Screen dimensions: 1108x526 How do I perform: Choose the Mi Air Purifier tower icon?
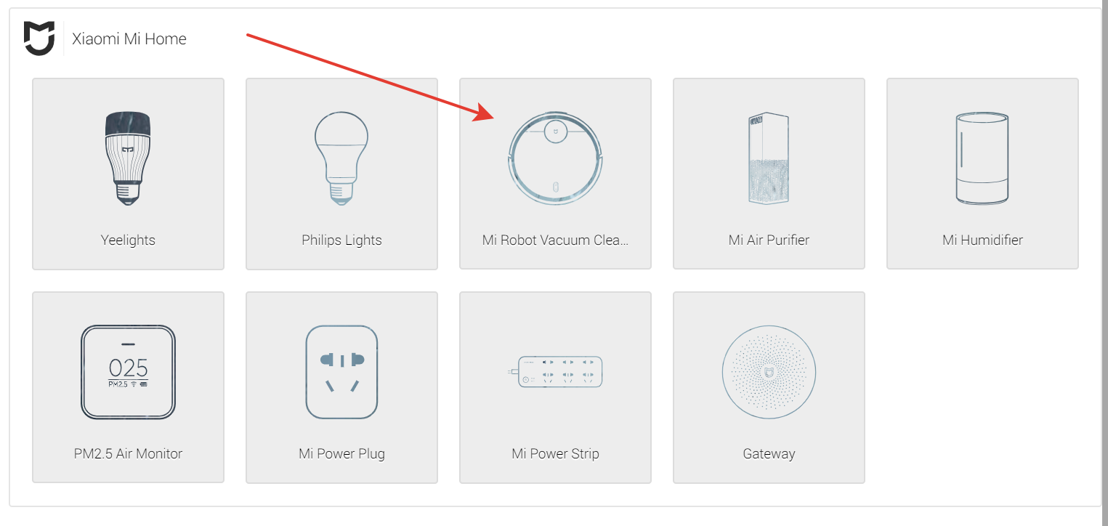pyautogui.click(x=769, y=158)
